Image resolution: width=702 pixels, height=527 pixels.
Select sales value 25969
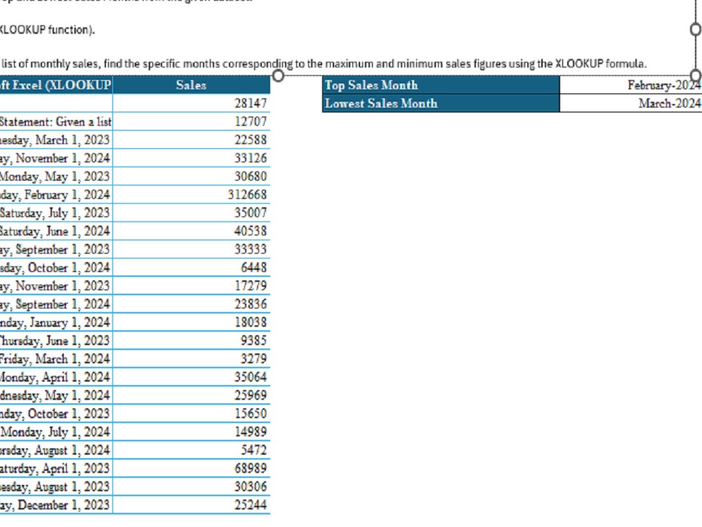(191, 395)
